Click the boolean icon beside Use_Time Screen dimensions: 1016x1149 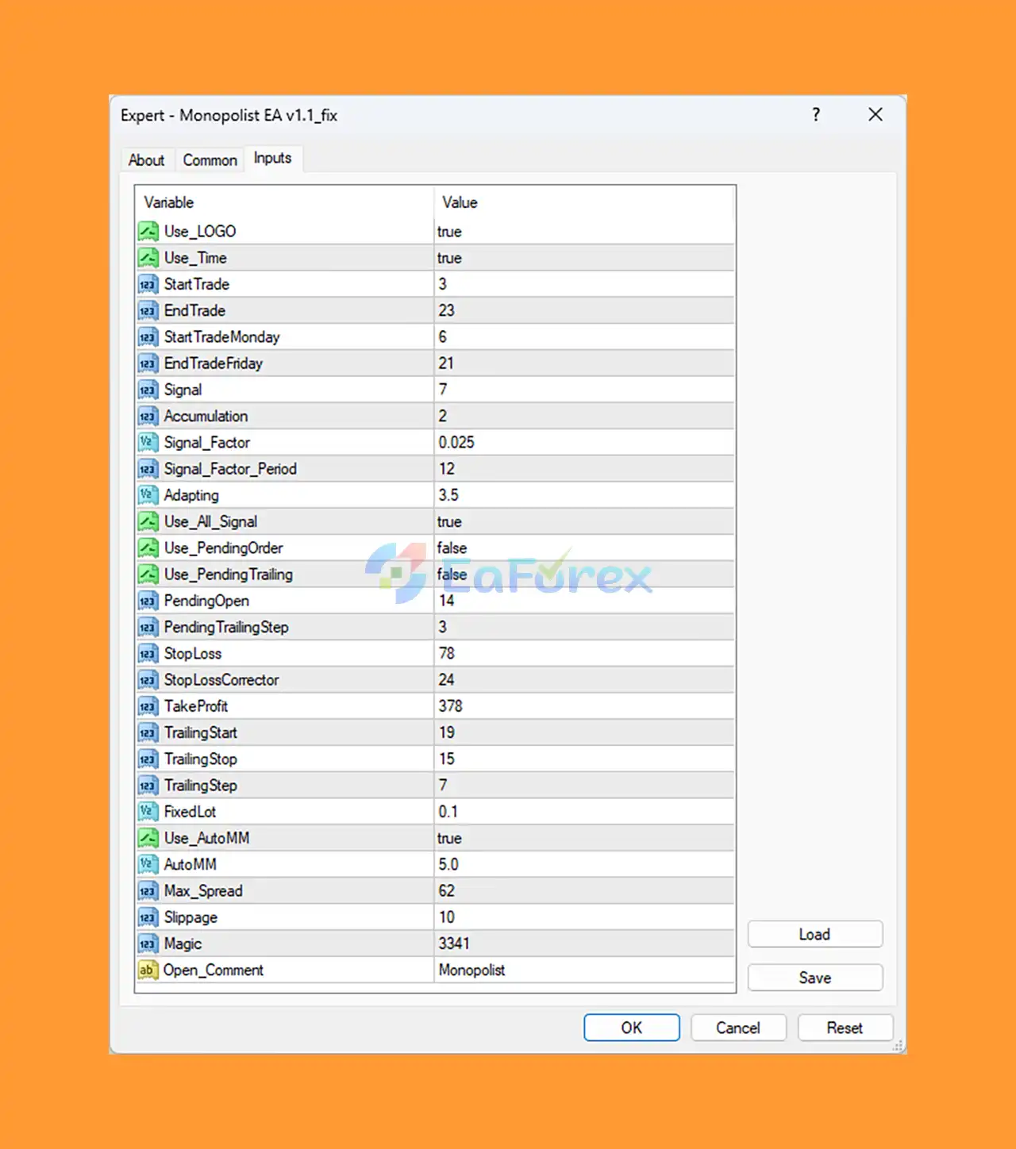point(148,258)
